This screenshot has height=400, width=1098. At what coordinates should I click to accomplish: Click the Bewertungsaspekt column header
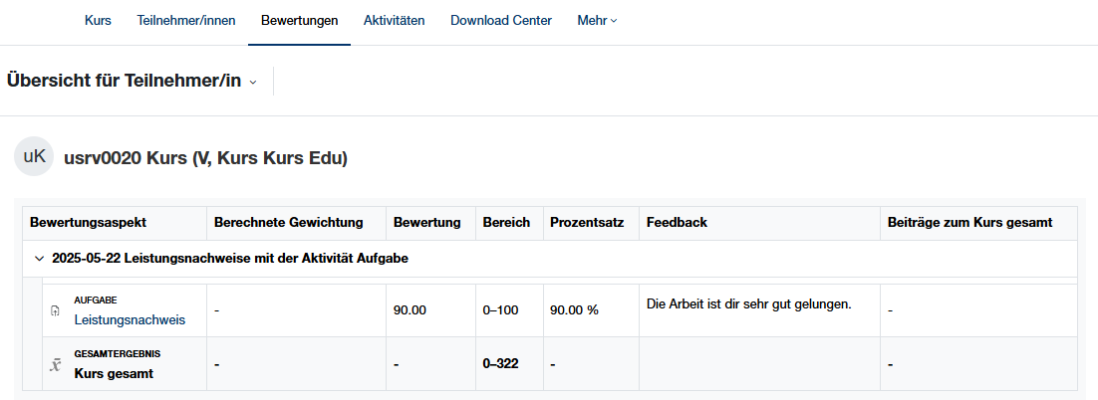pyautogui.click(x=89, y=222)
